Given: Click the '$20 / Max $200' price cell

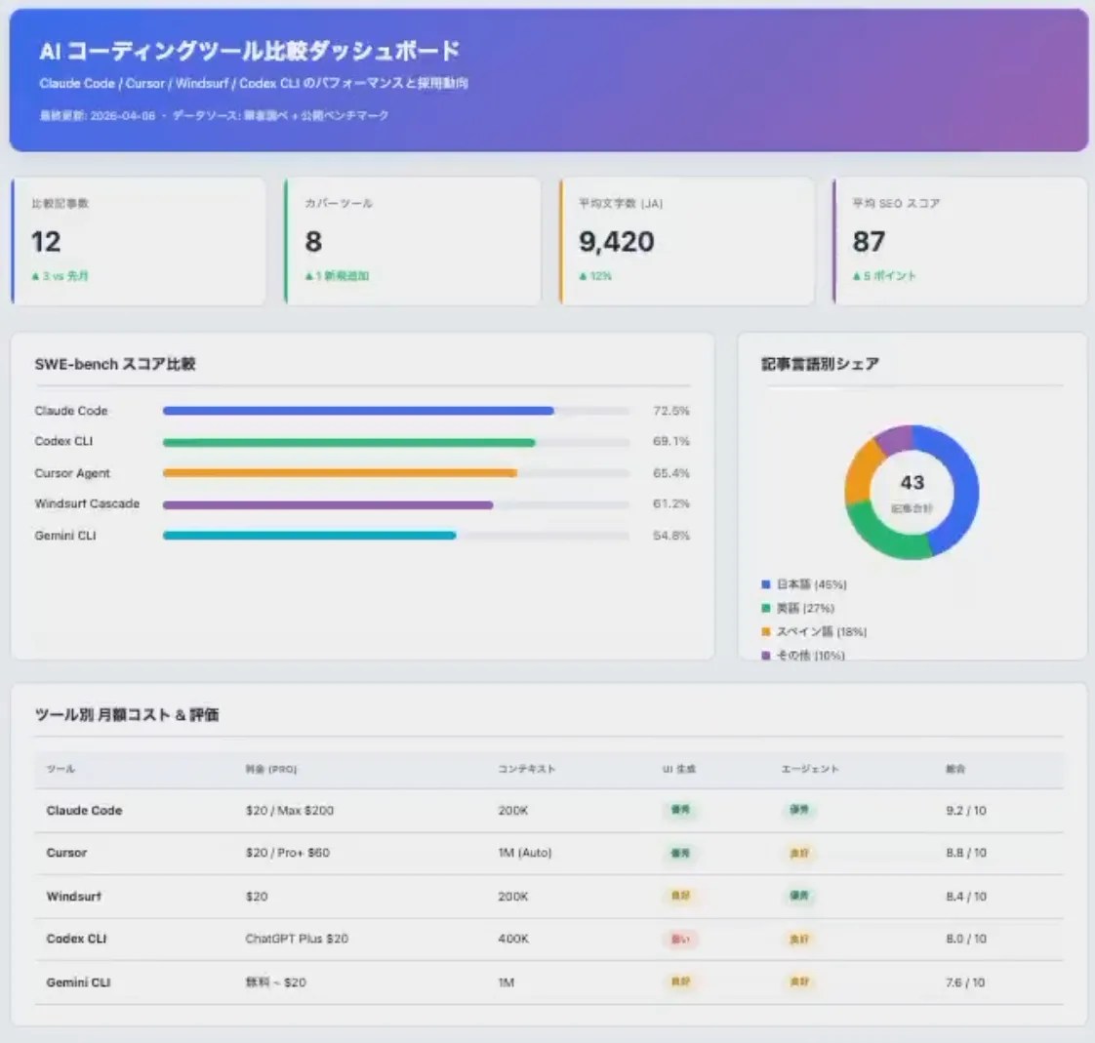Looking at the screenshot, I should tap(290, 811).
